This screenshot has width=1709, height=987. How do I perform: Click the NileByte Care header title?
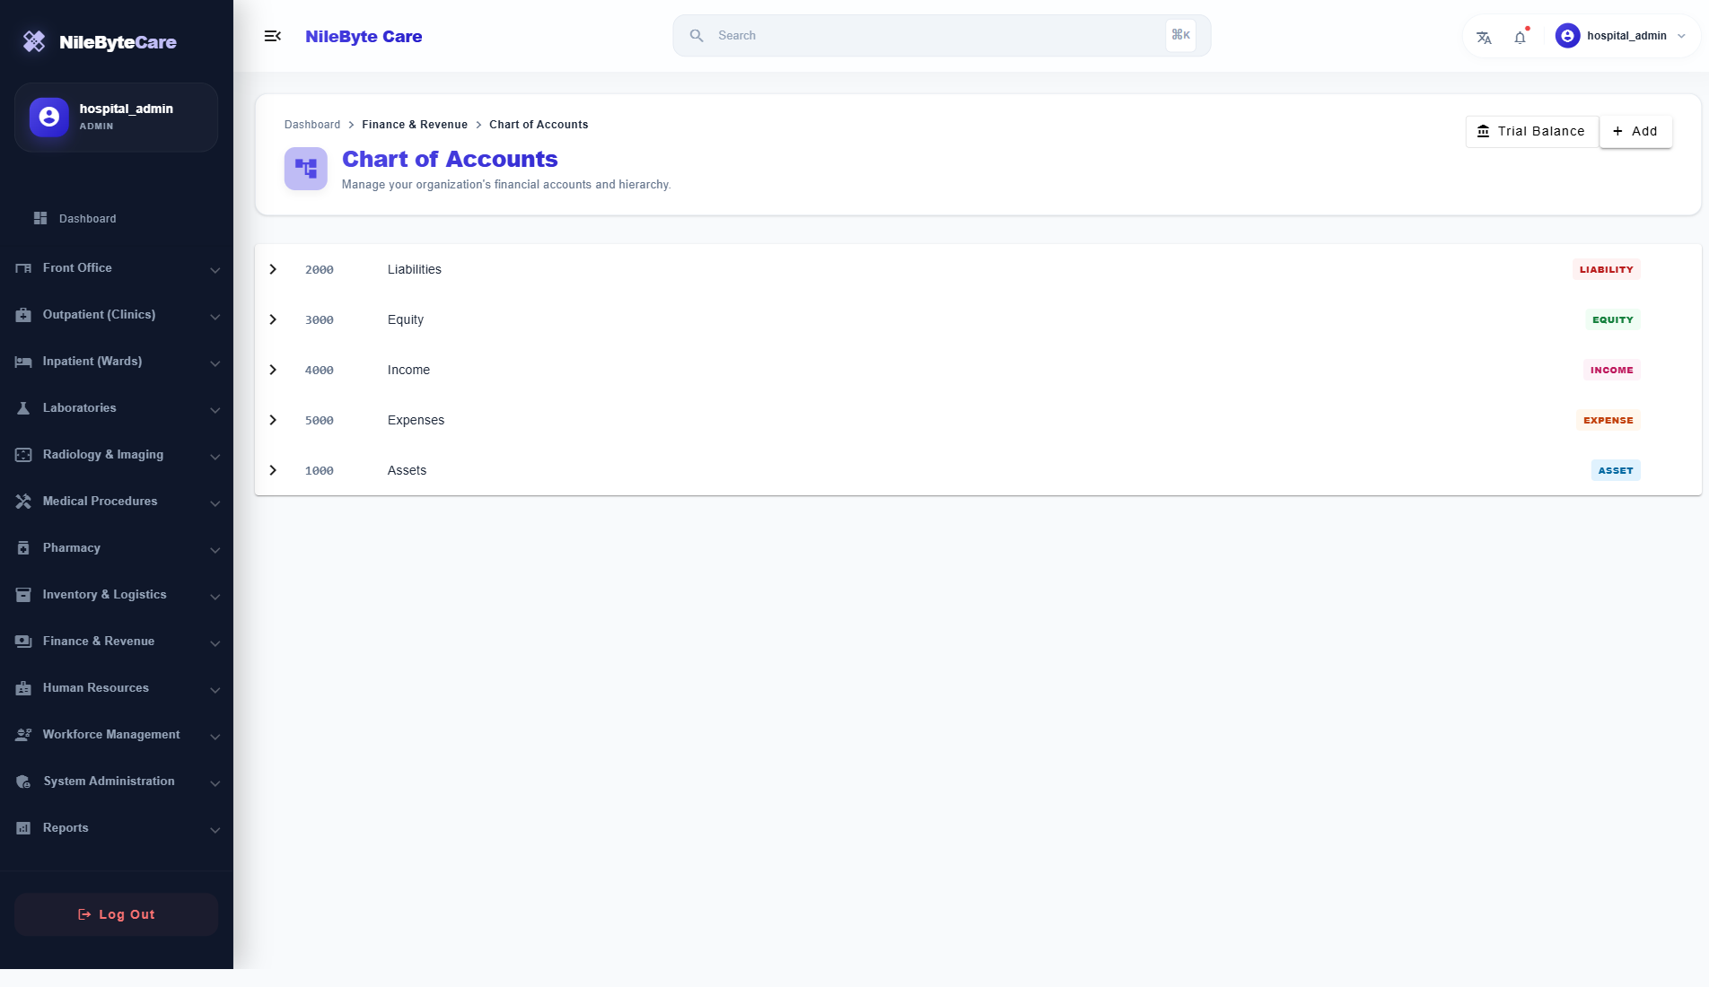pyautogui.click(x=364, y=36)
